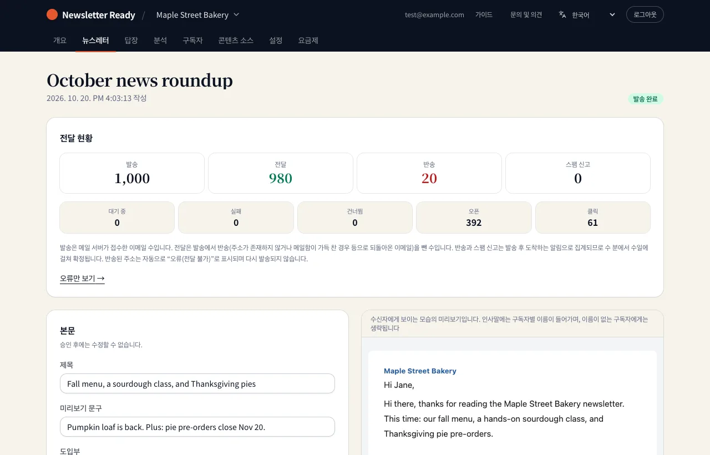Click the Maple Street Bakery preview sender name
The image size is (710, 455).
pos(420,371)
